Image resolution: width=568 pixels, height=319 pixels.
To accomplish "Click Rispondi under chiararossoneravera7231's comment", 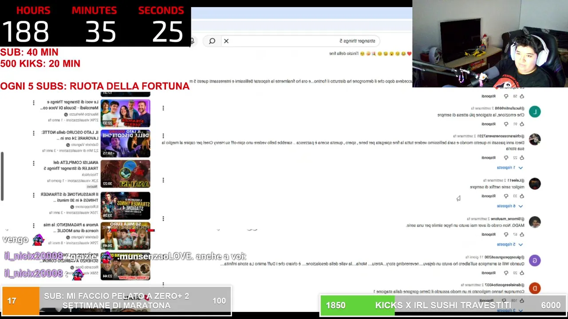I will tap(489, 157).
